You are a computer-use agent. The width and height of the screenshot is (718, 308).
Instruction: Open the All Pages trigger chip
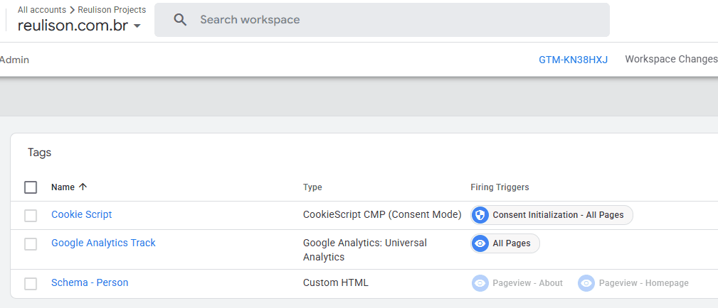[x=505, y=243]
